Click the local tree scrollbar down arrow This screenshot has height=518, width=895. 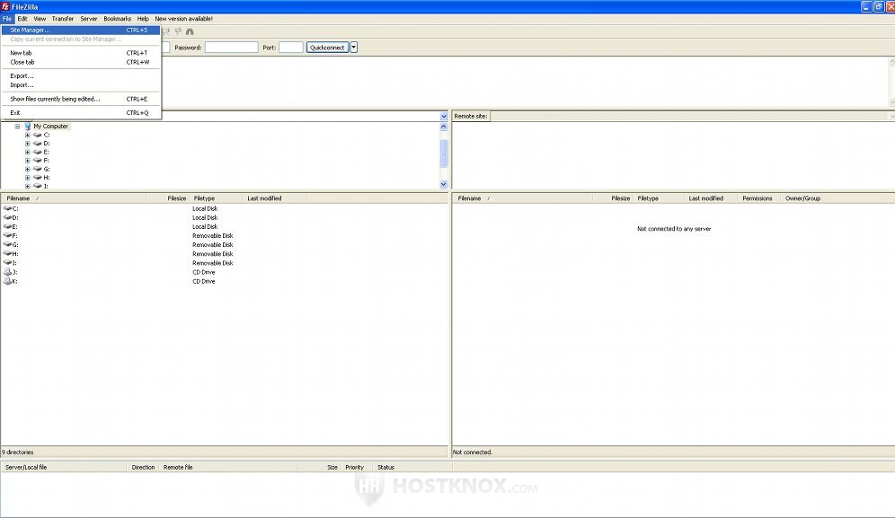tap(444, 184)
